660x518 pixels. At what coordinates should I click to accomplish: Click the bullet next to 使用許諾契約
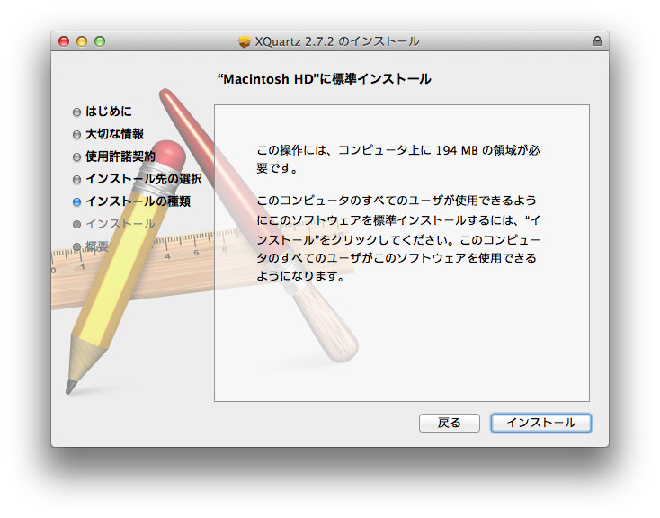pyautogui.click(x=76, y=156)
